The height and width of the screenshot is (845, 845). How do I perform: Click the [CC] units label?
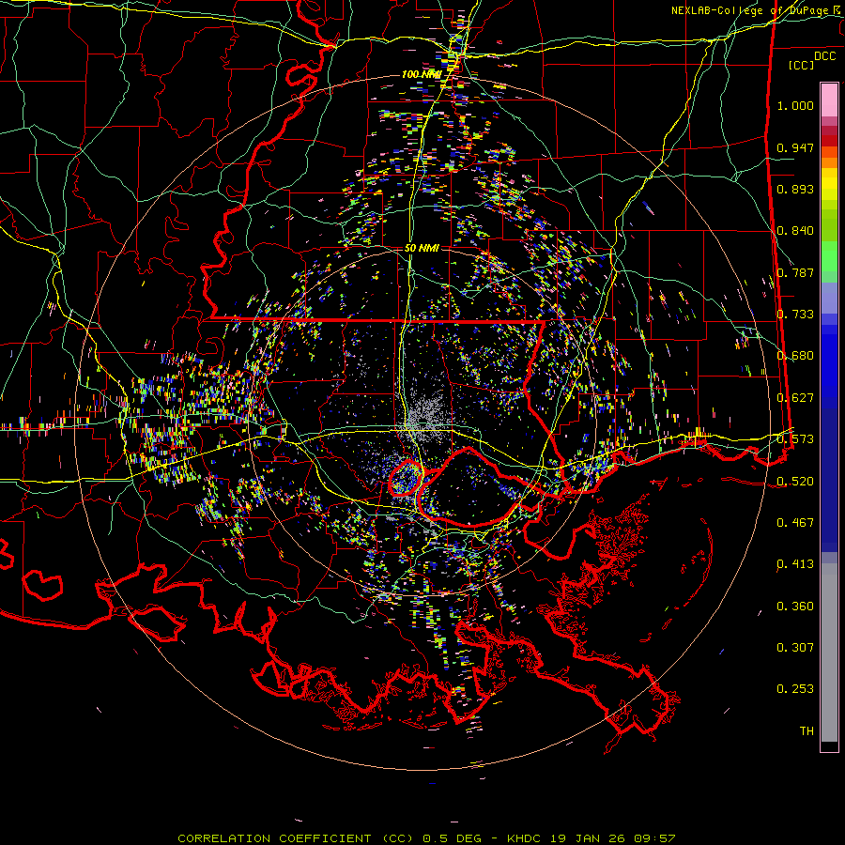[801, 65]
